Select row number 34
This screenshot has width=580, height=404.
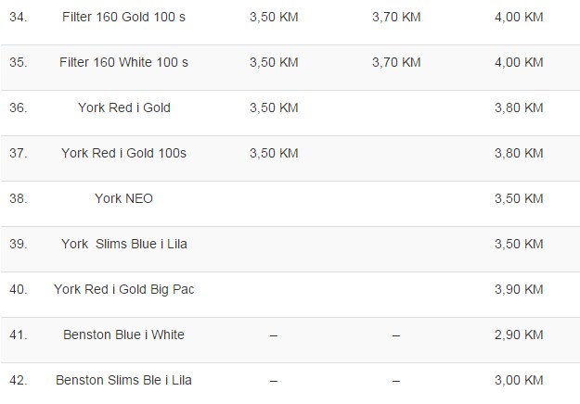[x=18, y=17]
